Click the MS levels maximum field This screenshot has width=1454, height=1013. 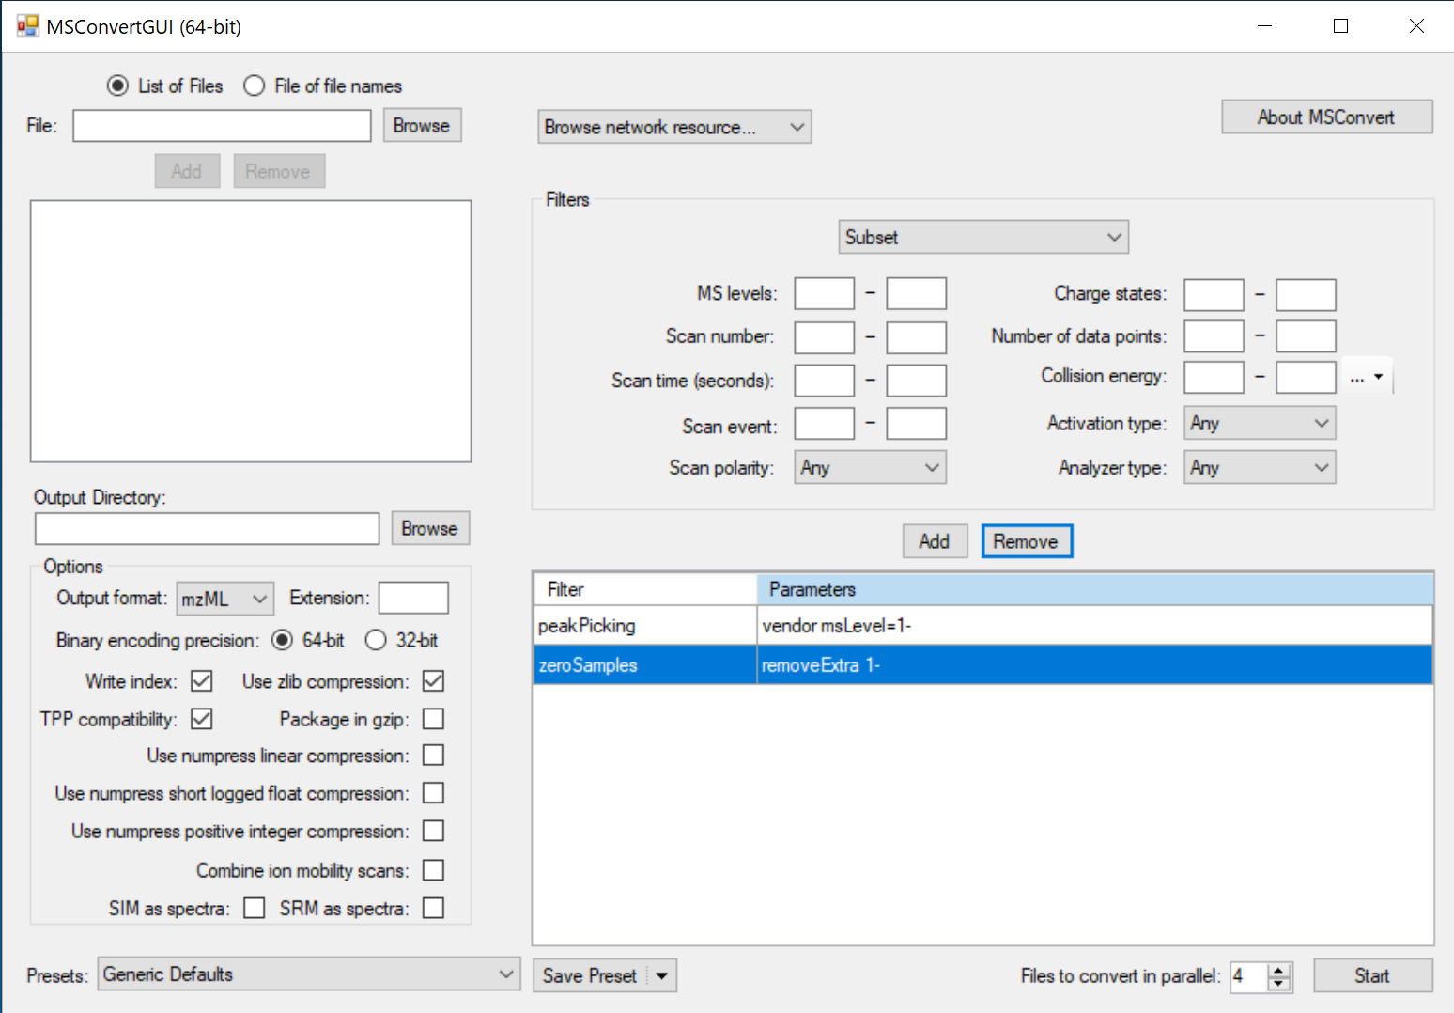(917, 293)
